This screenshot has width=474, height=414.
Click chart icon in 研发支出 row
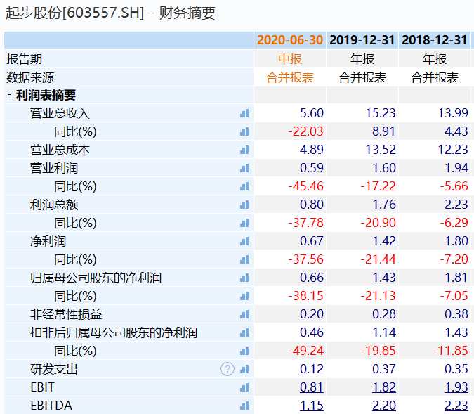pyautogui.click(x=244, y=369)
